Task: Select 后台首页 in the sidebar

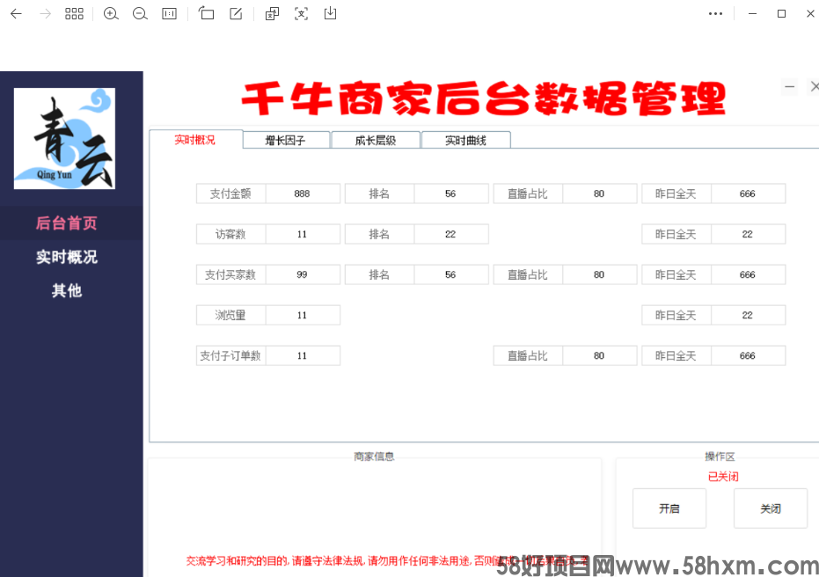Action: pos(66,223)
